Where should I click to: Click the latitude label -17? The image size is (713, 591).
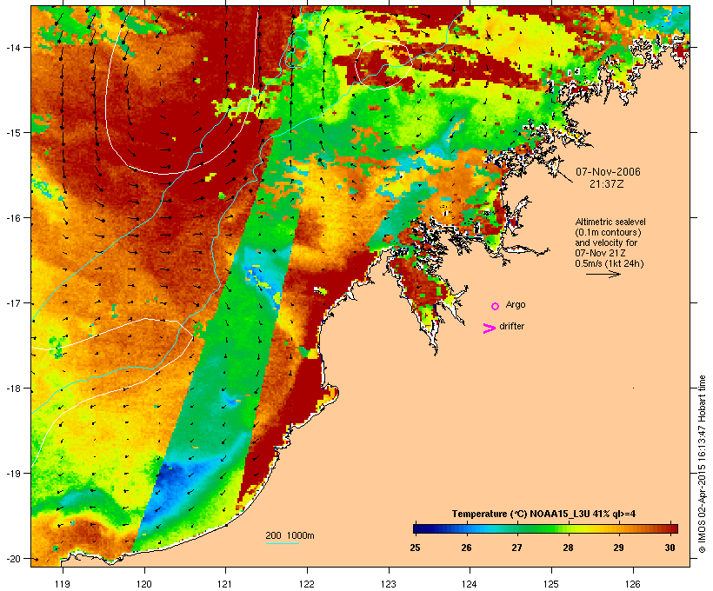[x=13, y=302]
